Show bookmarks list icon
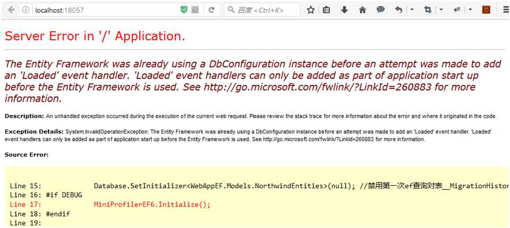 [x=326, y=10]
